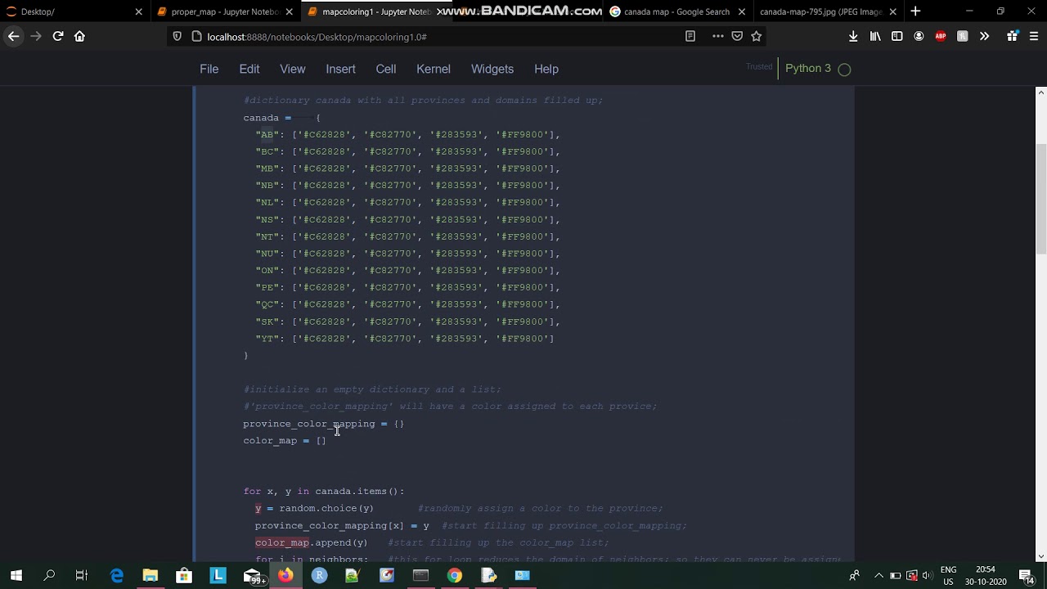Open the Mail app with 99+ badge
The height and width of the screenshot is (589, 1047).
252,575
